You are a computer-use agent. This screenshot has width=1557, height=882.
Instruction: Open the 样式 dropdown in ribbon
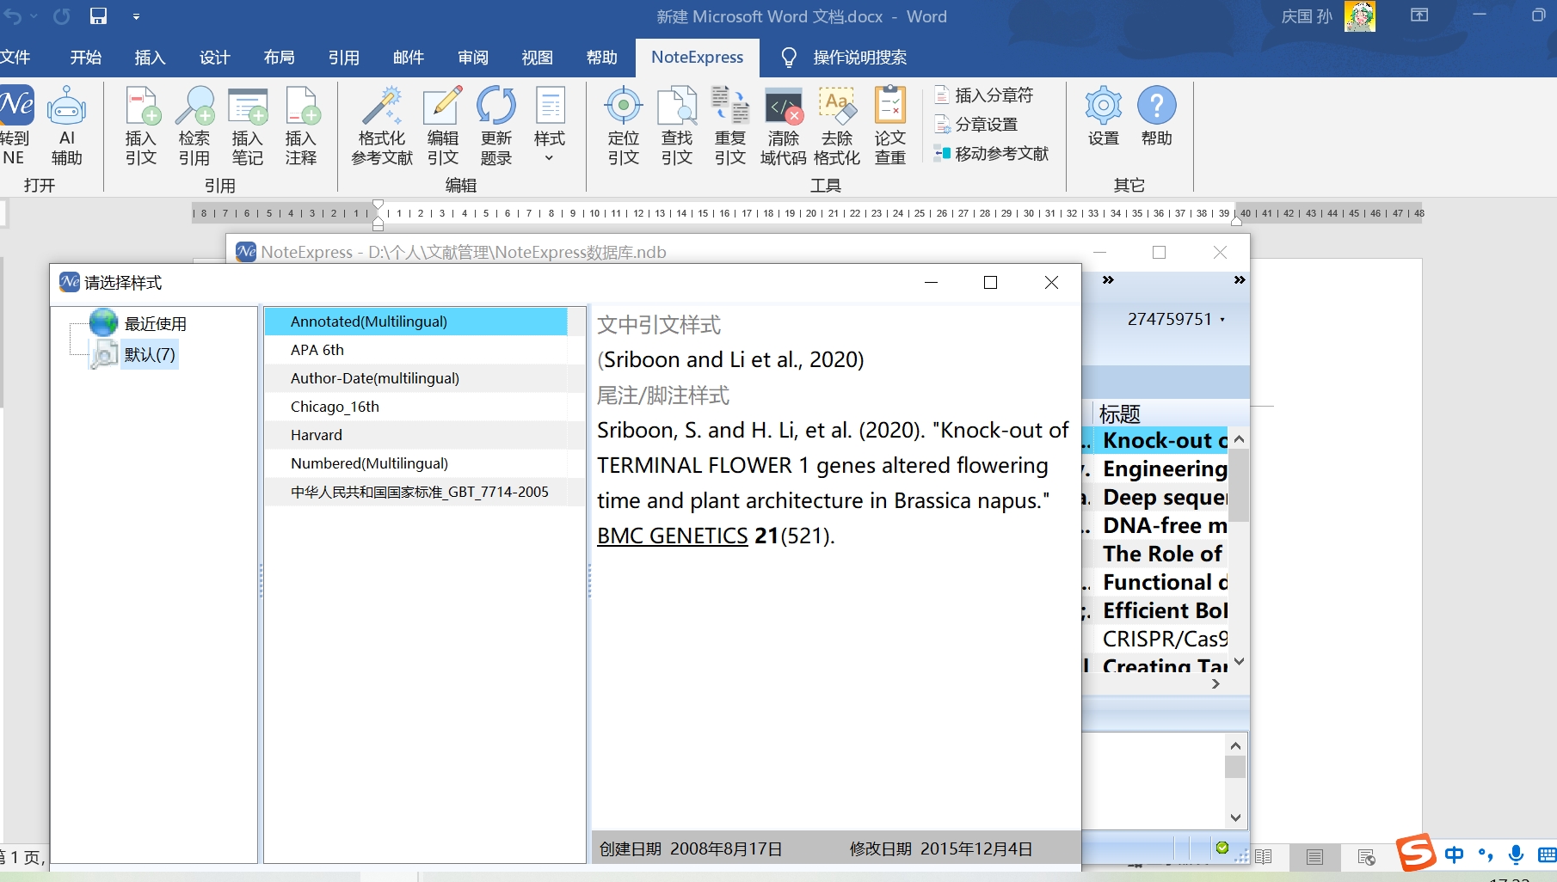tap(550, 126)
